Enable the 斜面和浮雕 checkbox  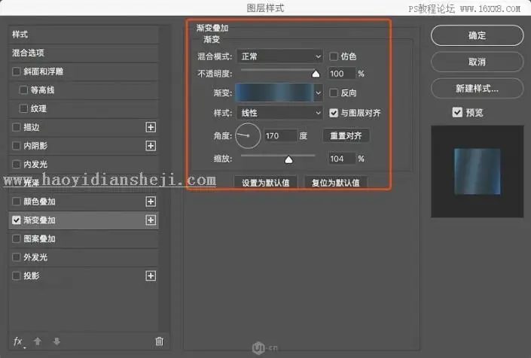click(x=17, y=71)
